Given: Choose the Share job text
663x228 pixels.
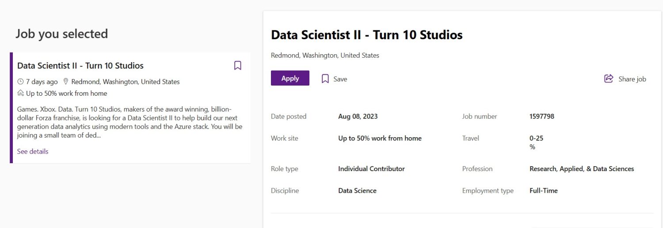Looking at the screenshot, I should [632, 79].
